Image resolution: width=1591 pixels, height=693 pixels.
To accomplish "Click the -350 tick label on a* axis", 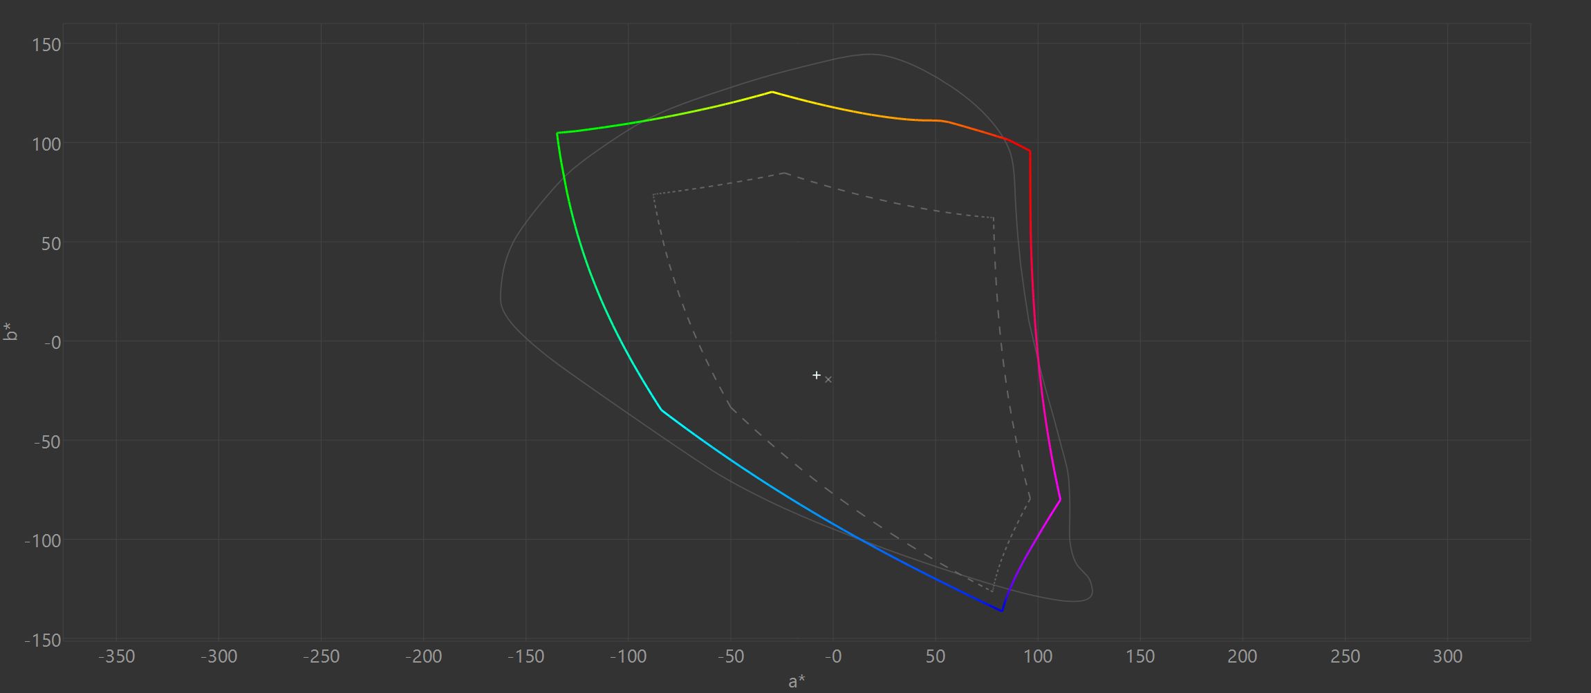I will click(116, 656).
